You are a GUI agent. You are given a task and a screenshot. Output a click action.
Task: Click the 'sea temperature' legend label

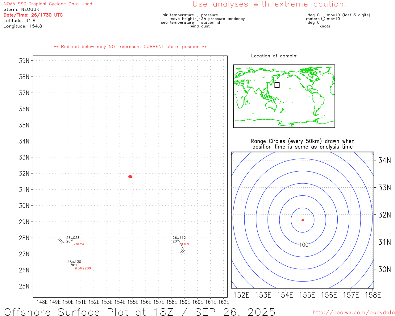(177, 23)
